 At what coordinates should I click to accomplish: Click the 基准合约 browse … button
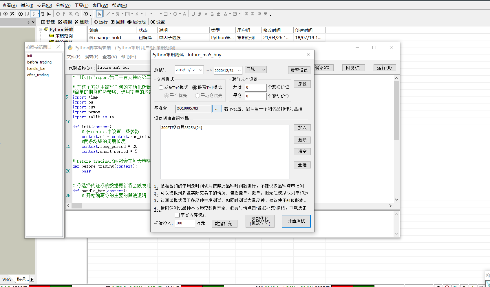[217, 109]
